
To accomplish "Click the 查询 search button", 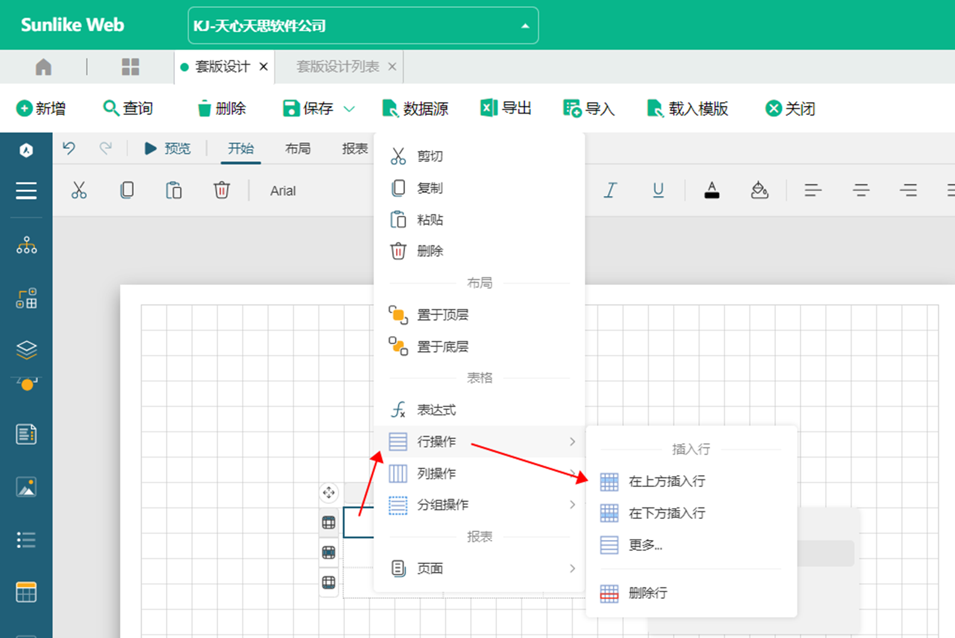I will (128, 108).
